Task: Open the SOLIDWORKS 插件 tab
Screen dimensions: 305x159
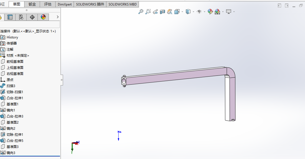Action: 90,4
